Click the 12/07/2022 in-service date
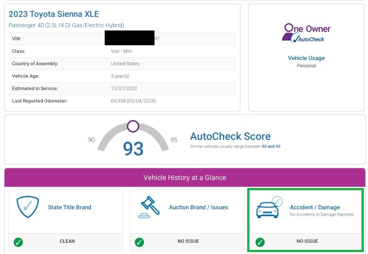This screenshot has width=368, height=254. click(124, 89)
